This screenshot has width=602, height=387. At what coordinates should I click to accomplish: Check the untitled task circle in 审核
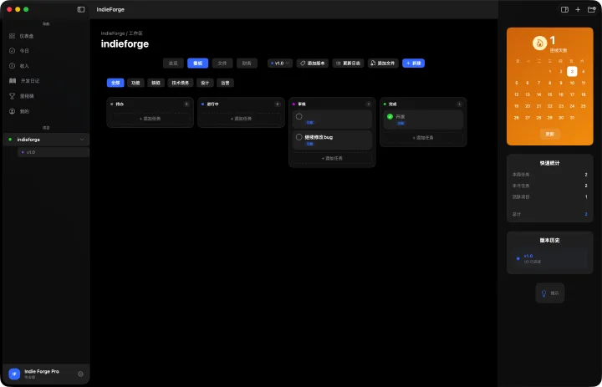click(298, 116)
